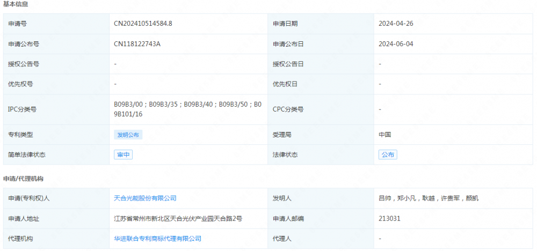
Task: Click the 申请/代理机构 section heading
Action: (x=23, y=179)
